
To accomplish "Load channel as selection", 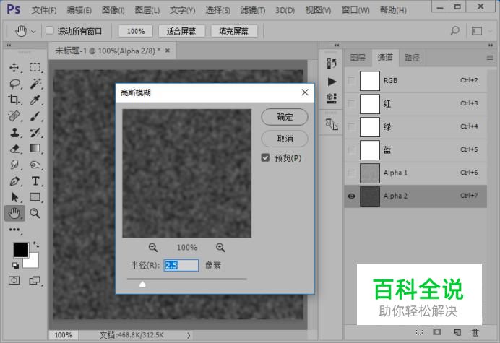I will 420,332.
